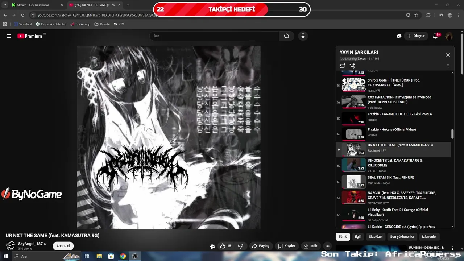The image size is (464, 261).
Task: Open the VirusTotal bookmark
Action: 23,24
